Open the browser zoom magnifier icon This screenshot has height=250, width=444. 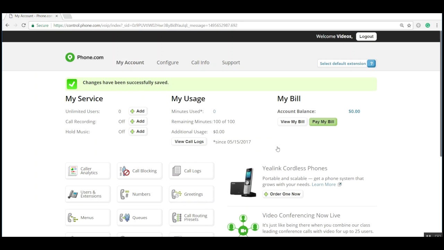[402, 25]
